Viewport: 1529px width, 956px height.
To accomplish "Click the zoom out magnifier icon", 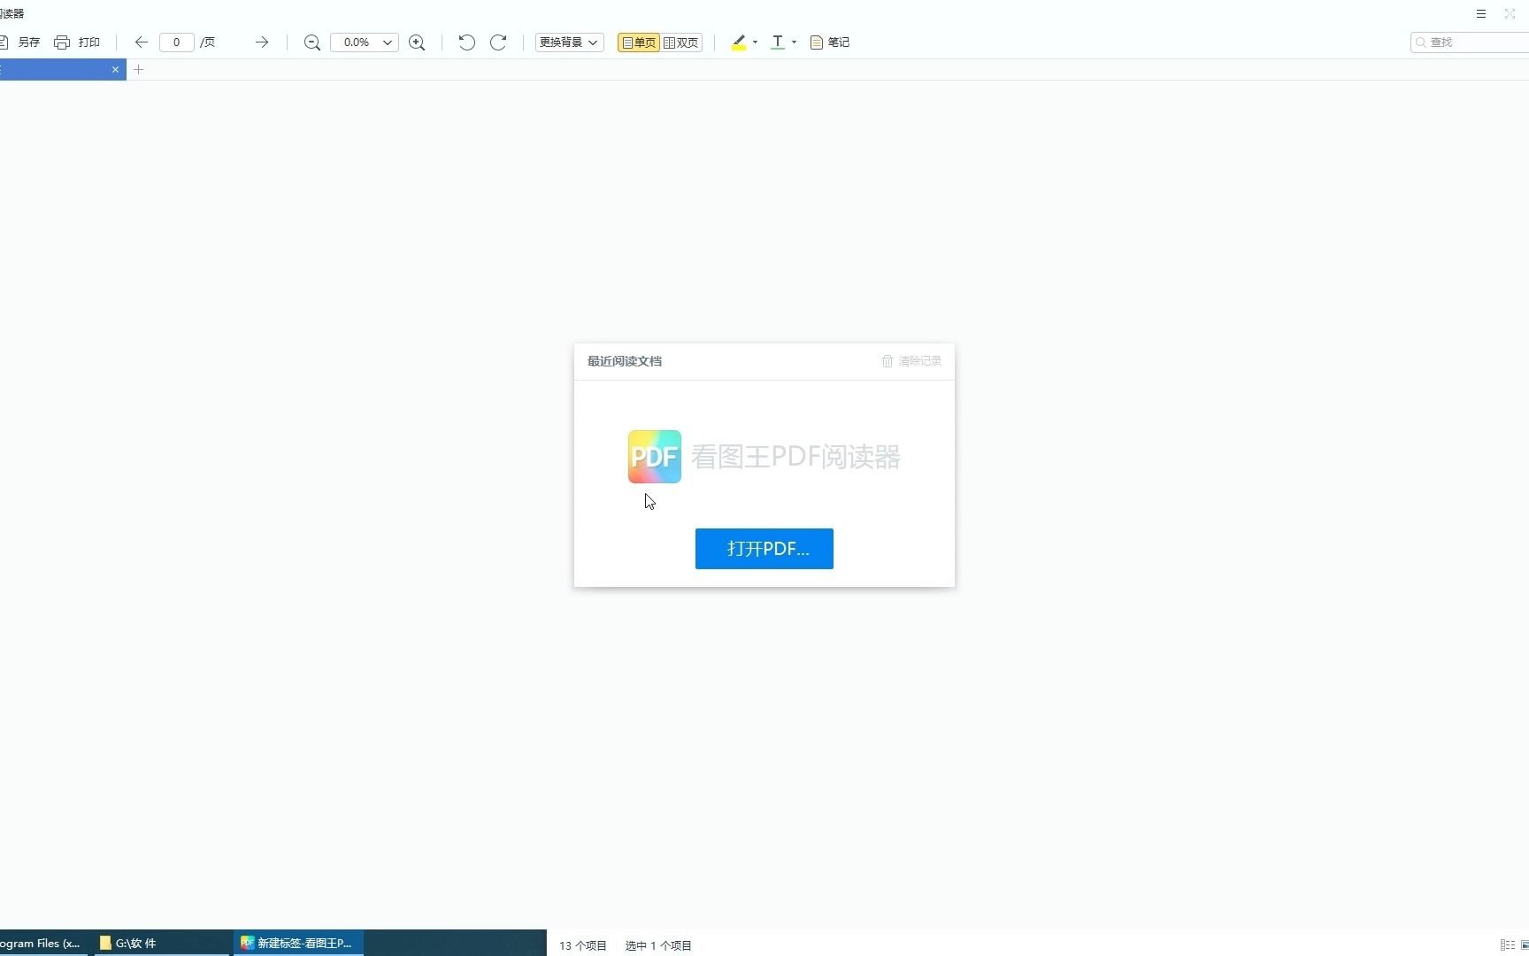I will click(311, 42).
